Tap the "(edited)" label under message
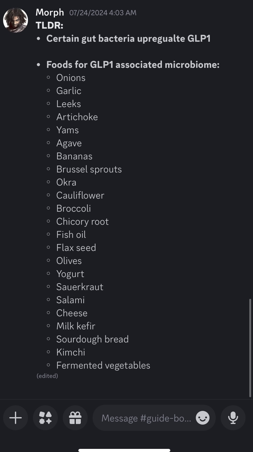The image size is (253, 452). tap(47, 376)
